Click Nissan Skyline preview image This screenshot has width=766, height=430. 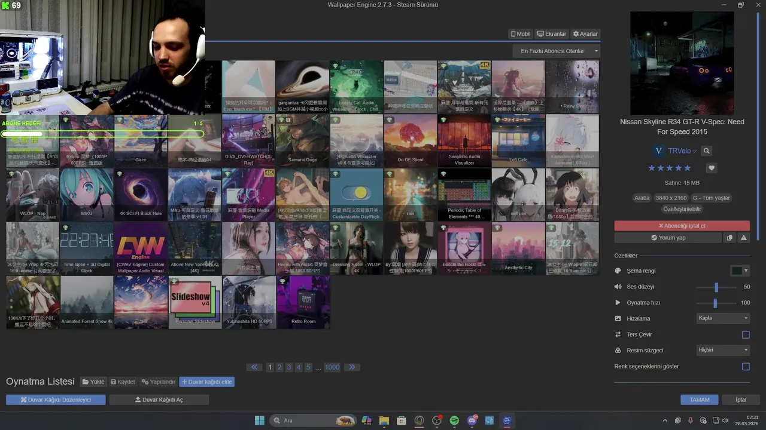tap(682, 63)
